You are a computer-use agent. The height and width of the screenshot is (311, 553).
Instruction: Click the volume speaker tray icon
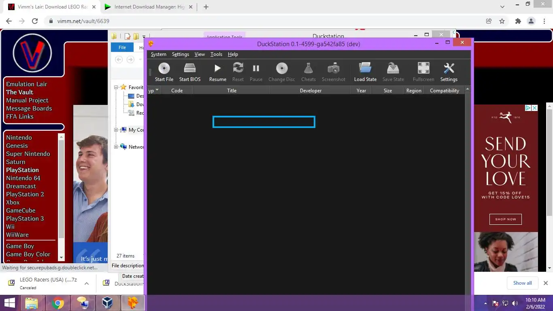pos(515,303)
